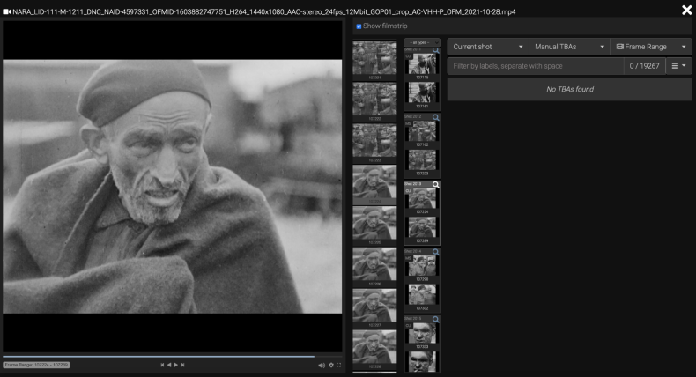
Task: Enter fullscreen mode
Action: (338, 365)
